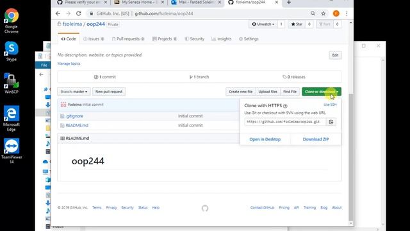Open the Insights tab
This screenshot has height=231, width=410.
[x=222, y=38]
